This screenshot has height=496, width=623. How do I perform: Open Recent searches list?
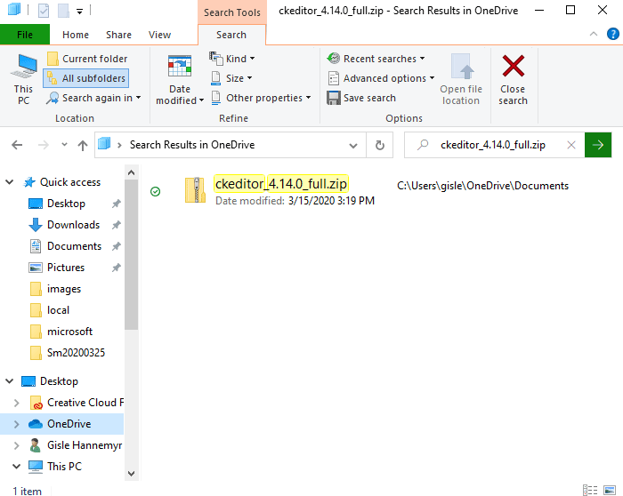point(376,59)
